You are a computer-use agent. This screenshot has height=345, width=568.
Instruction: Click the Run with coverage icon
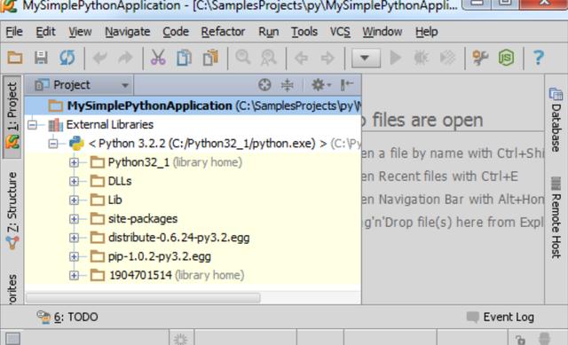447,58
